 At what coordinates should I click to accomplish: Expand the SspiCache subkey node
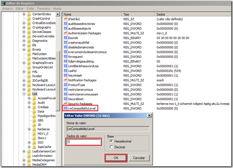29,147
